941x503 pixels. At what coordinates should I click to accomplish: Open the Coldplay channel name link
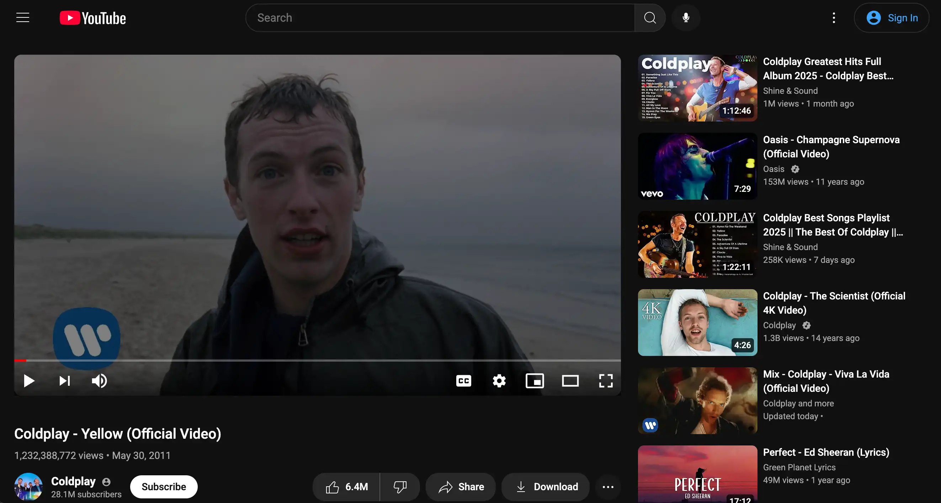73,481
